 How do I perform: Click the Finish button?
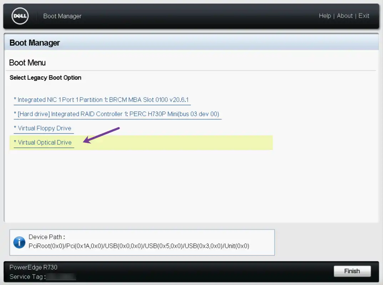coord(352,271)
